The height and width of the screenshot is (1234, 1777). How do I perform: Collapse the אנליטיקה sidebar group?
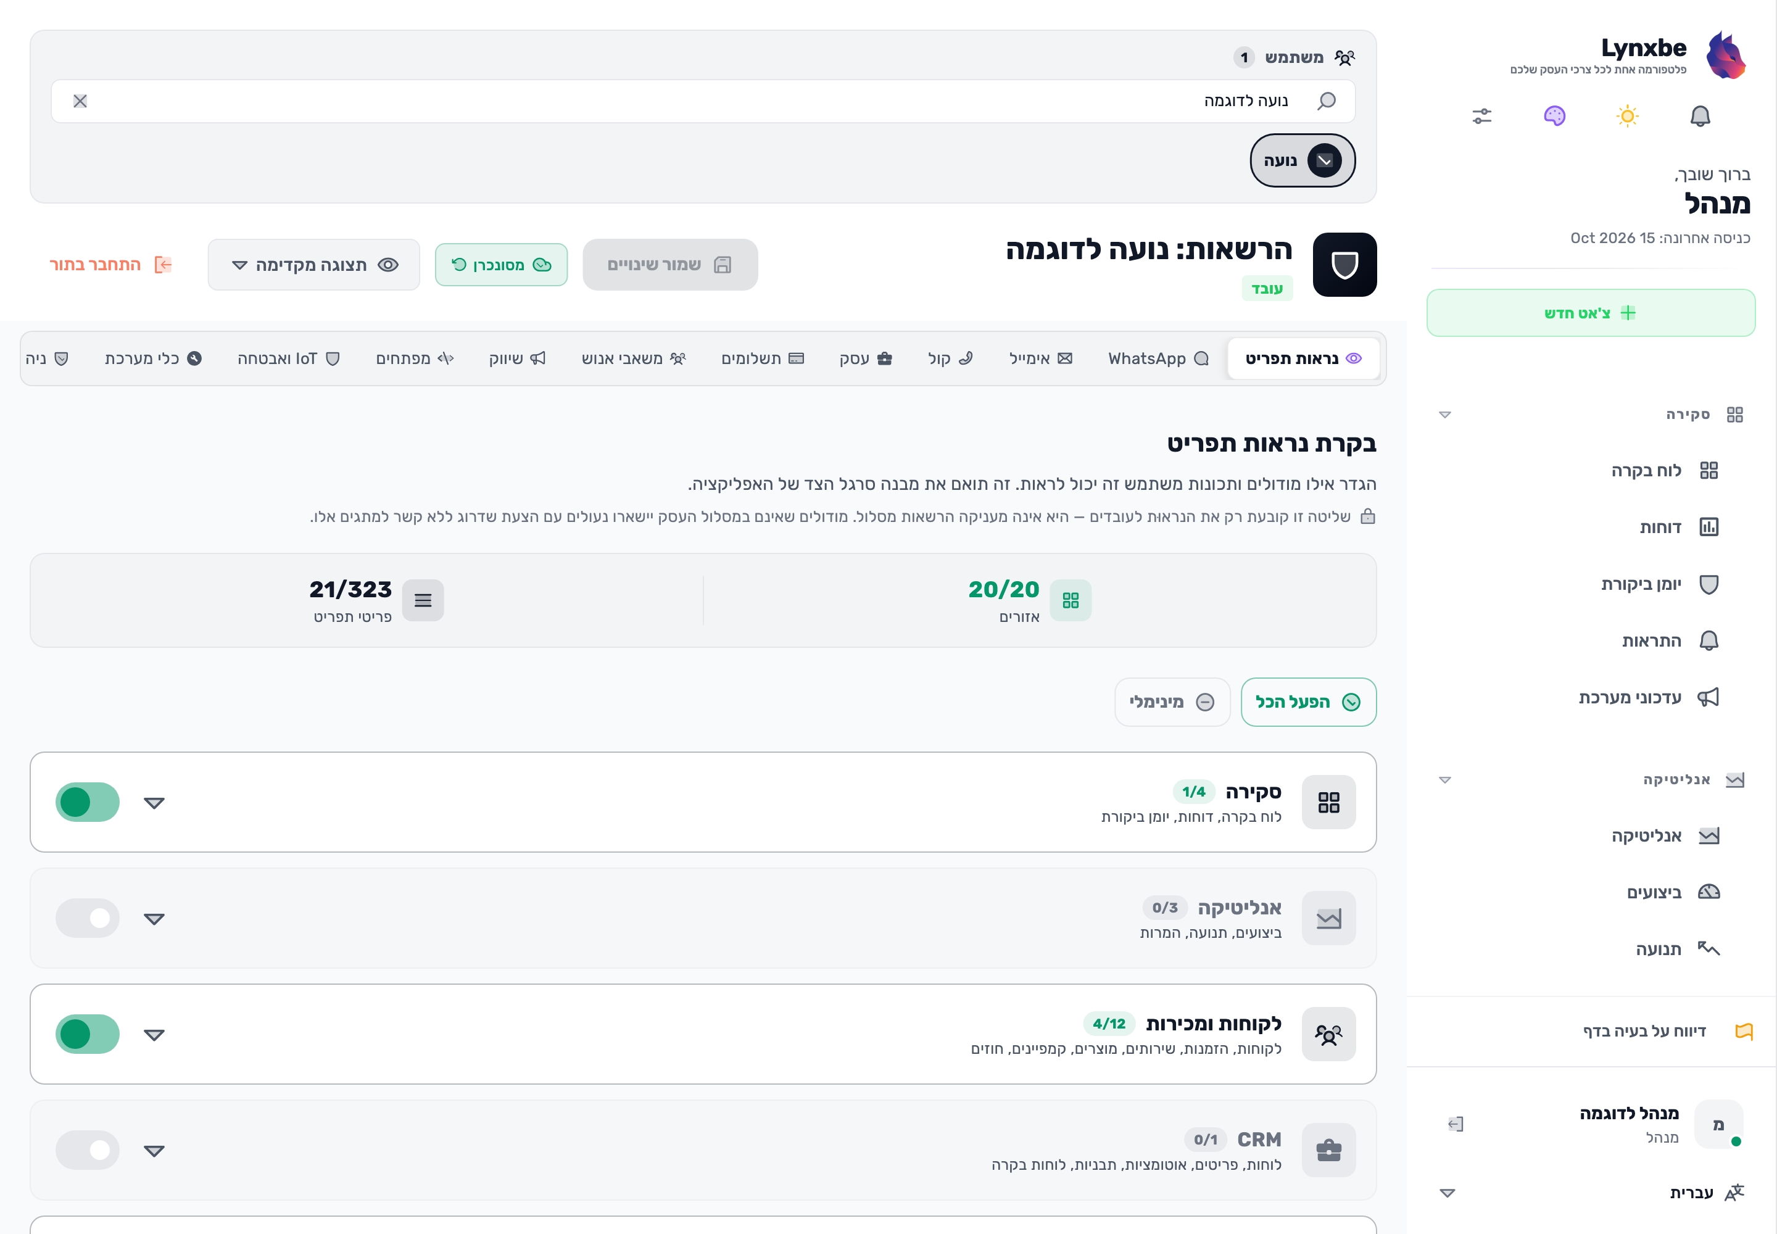coord(1444,780)
